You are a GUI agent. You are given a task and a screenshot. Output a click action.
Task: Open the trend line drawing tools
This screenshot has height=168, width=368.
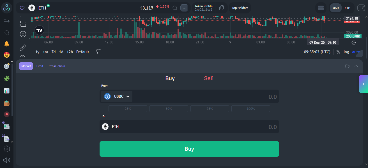23,24
